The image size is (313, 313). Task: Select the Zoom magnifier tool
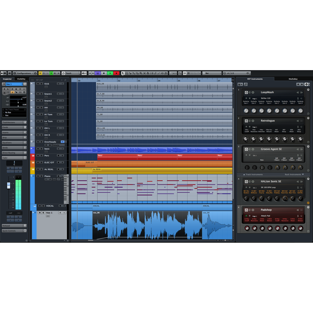[x=141, y=73]
